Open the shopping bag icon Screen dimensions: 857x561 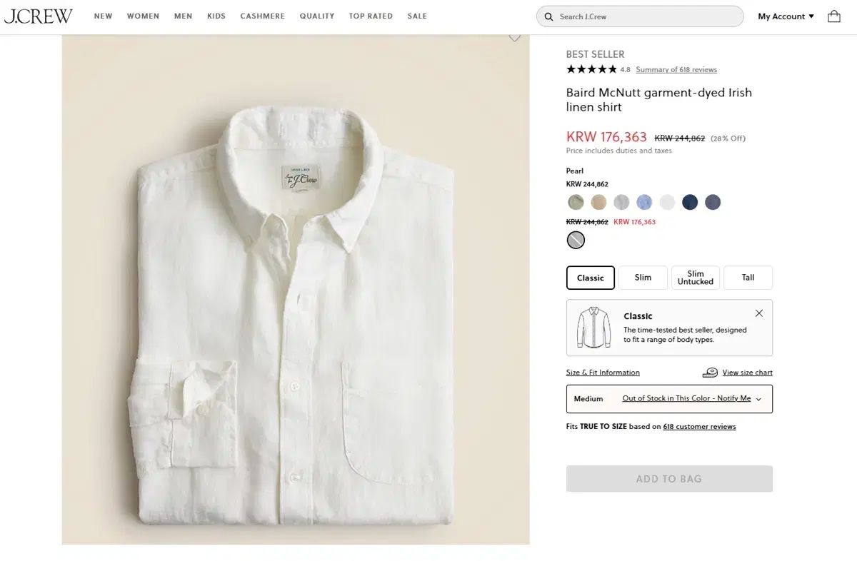pyautogui.click(x=833, y=16)
